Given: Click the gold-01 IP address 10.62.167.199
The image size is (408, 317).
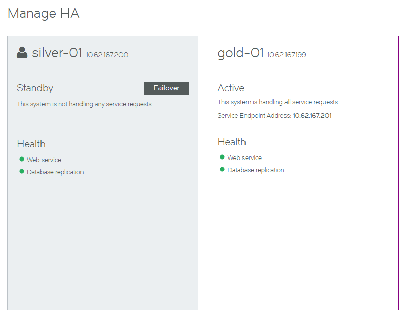Looking at the screenshot, I should [x=287, y=55].
